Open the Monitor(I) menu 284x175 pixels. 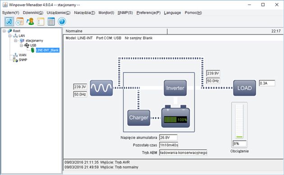[106, 13]
